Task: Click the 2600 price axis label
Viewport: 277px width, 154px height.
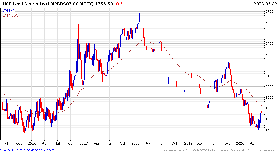Action: click(270, 22)
